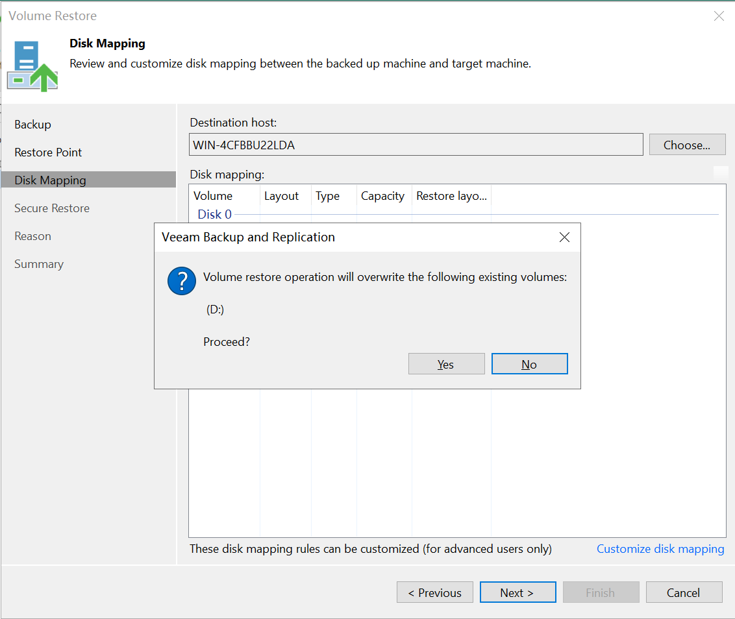Viewport: 735px width, 619px height.
Task: Click the "These disk mapping rules" note text
Action: (371, 549)
